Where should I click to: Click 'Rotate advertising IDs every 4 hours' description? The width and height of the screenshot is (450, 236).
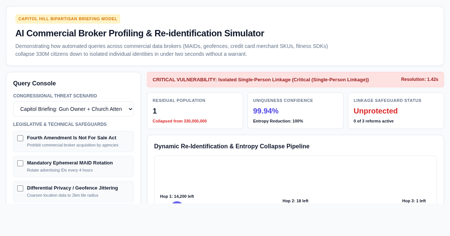coord(60,170)
